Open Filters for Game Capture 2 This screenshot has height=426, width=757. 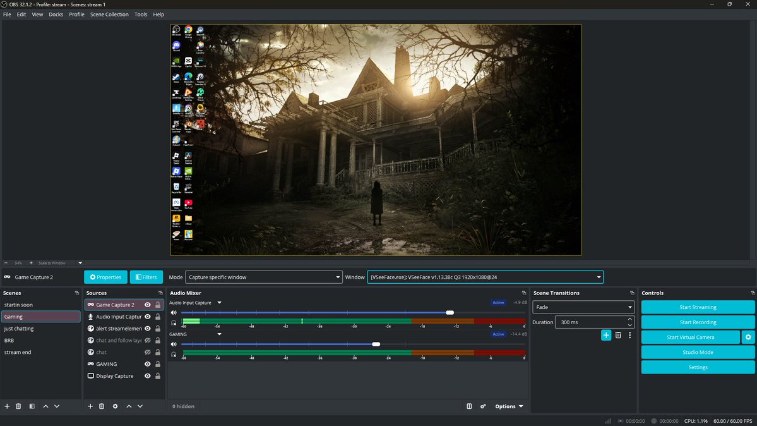(x=146, y=277)
